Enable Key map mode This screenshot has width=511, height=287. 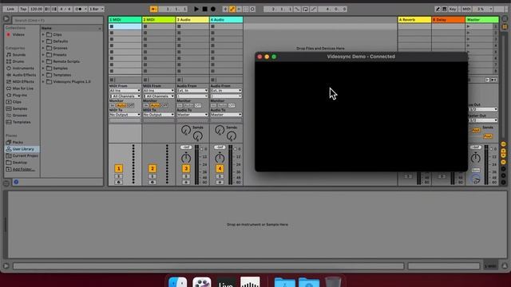[x=453, y=9]
